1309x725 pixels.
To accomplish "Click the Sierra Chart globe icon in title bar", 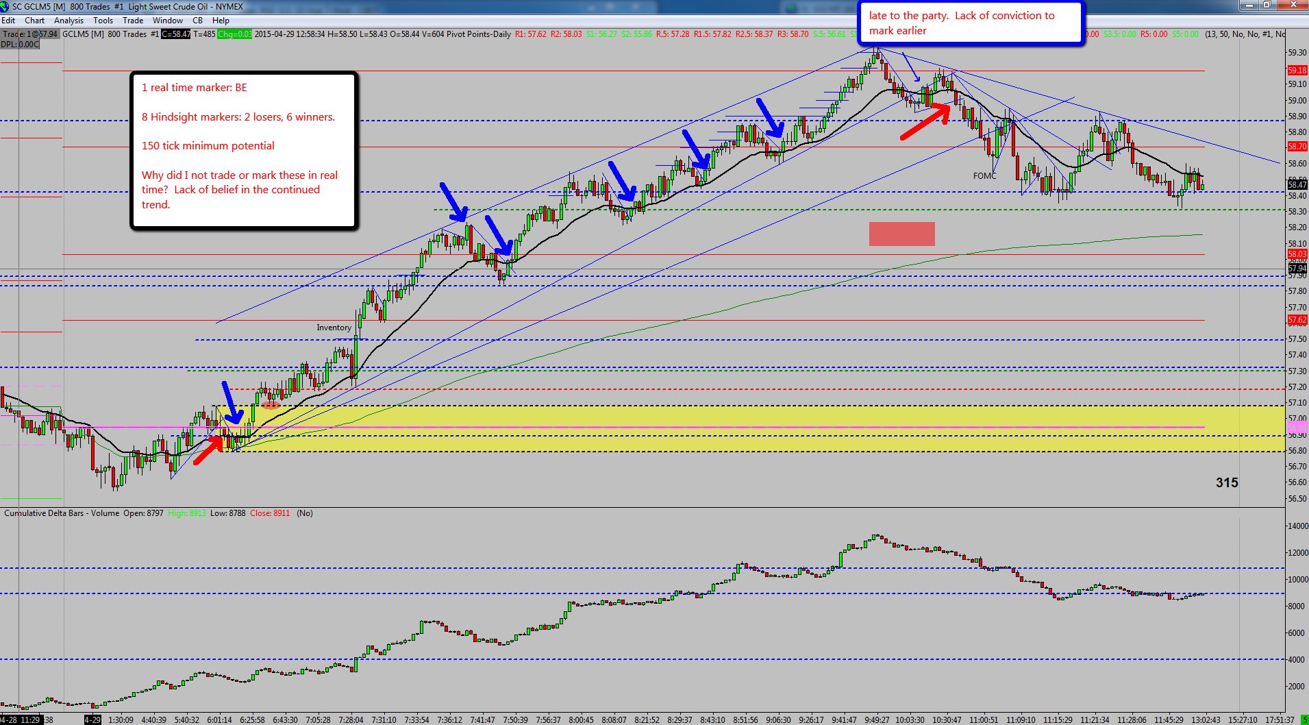I will 5,7.
